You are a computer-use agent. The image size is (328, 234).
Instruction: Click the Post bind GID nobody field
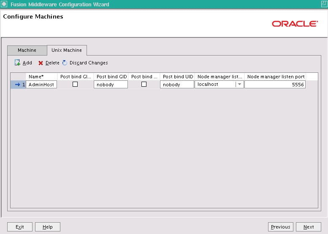[111, 85]
